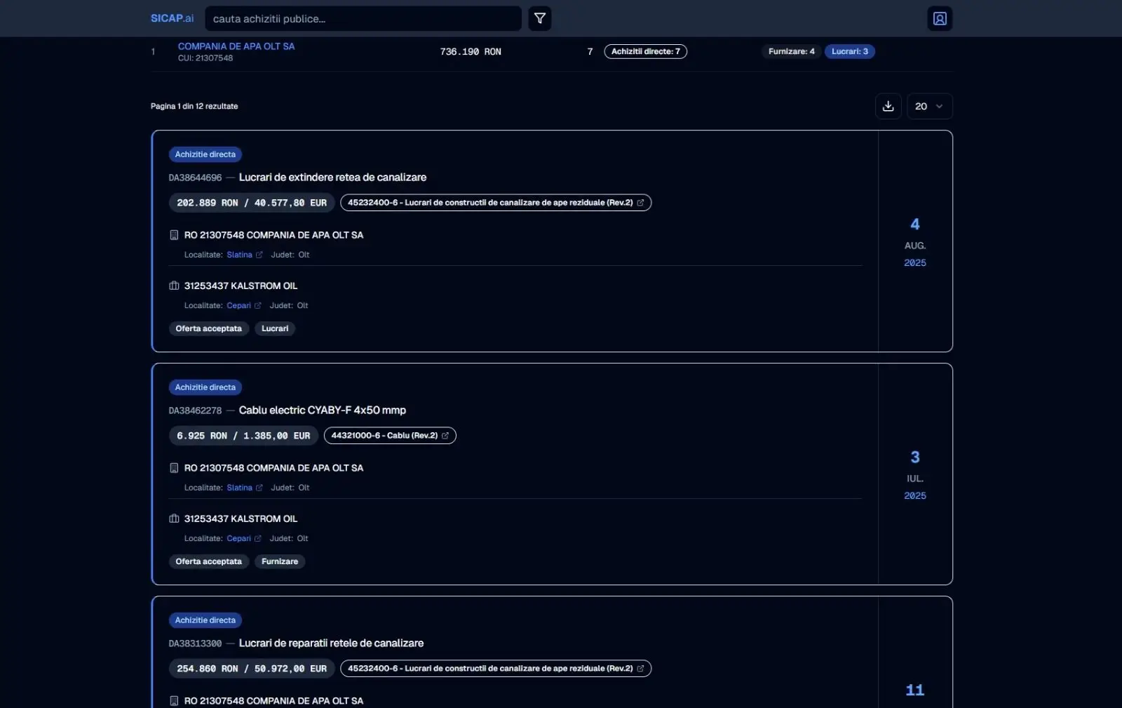Open COMPANIA DE APA OLT SA link

tap(236, 46)
